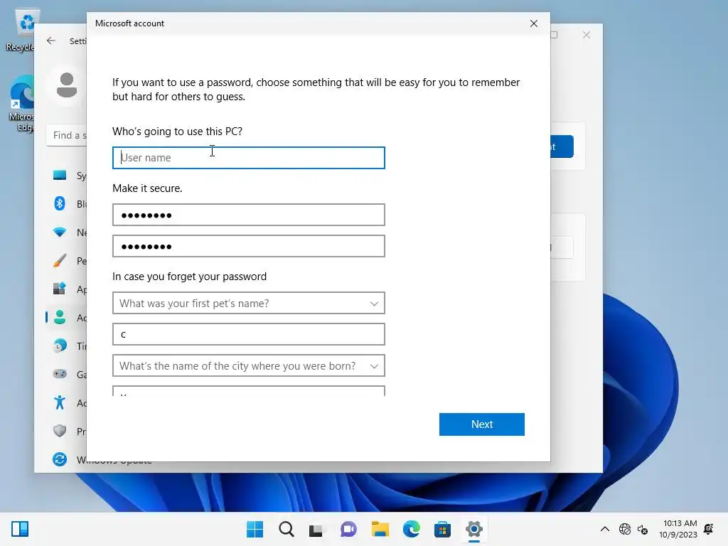Click the blue button in Settings window
Viewport: 728px width, 546px height.
click(x=562, y=146)
